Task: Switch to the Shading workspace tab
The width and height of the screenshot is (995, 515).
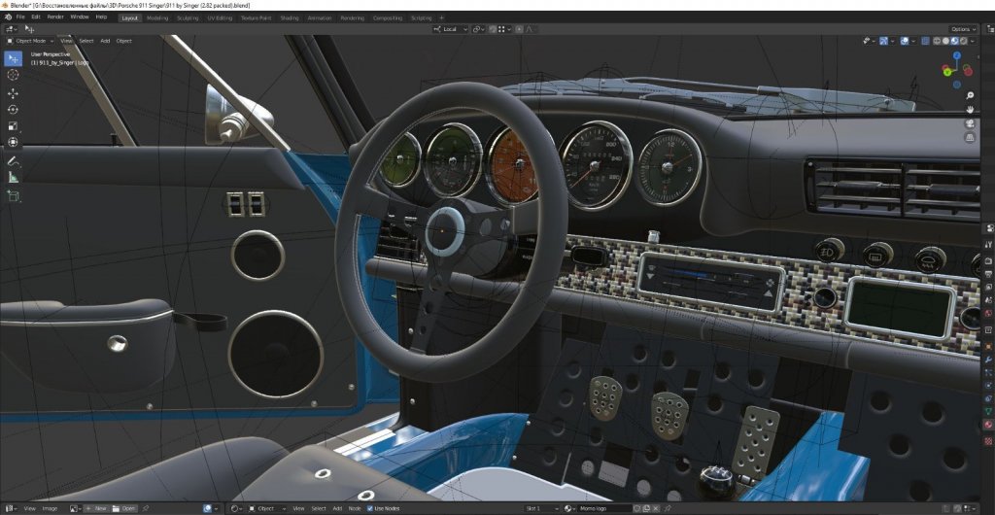Action: click(x=290, y=17)
